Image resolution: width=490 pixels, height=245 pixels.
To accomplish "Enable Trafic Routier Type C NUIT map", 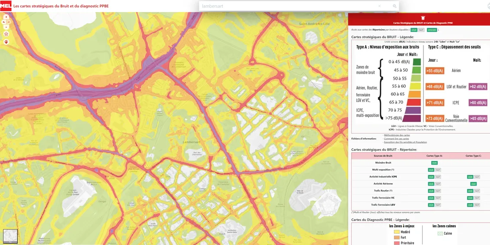I will 477,191.
